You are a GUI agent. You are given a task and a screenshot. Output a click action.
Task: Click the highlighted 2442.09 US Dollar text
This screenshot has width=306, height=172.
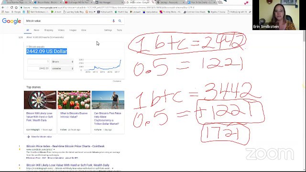coord(47,51)
